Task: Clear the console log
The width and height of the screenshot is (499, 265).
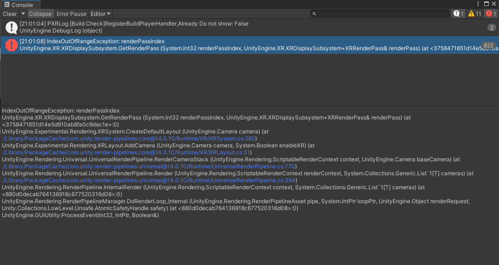Action: tap(10, 13)
